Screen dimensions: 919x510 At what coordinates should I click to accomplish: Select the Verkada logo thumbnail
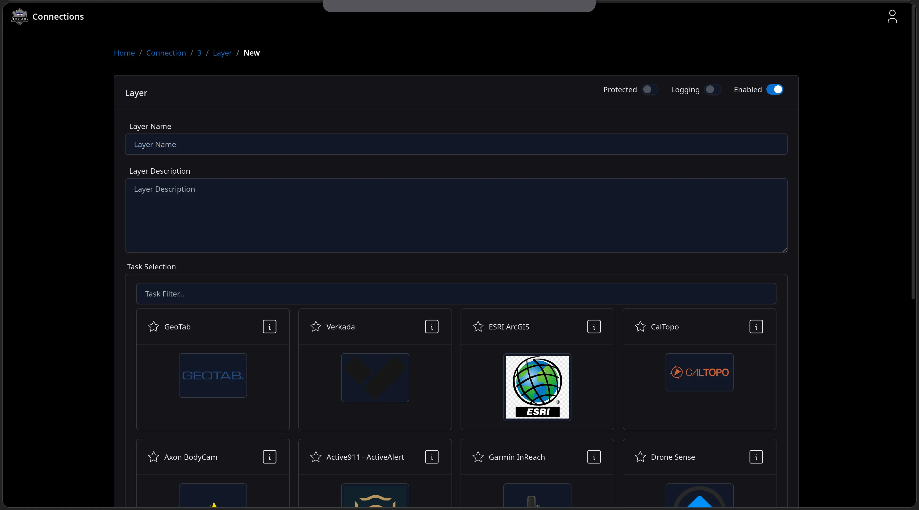[375, 378]
